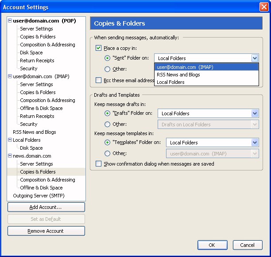Select user@domain.com (POP) account in tree
271x257 pixels.
click(x=44, y=21)
